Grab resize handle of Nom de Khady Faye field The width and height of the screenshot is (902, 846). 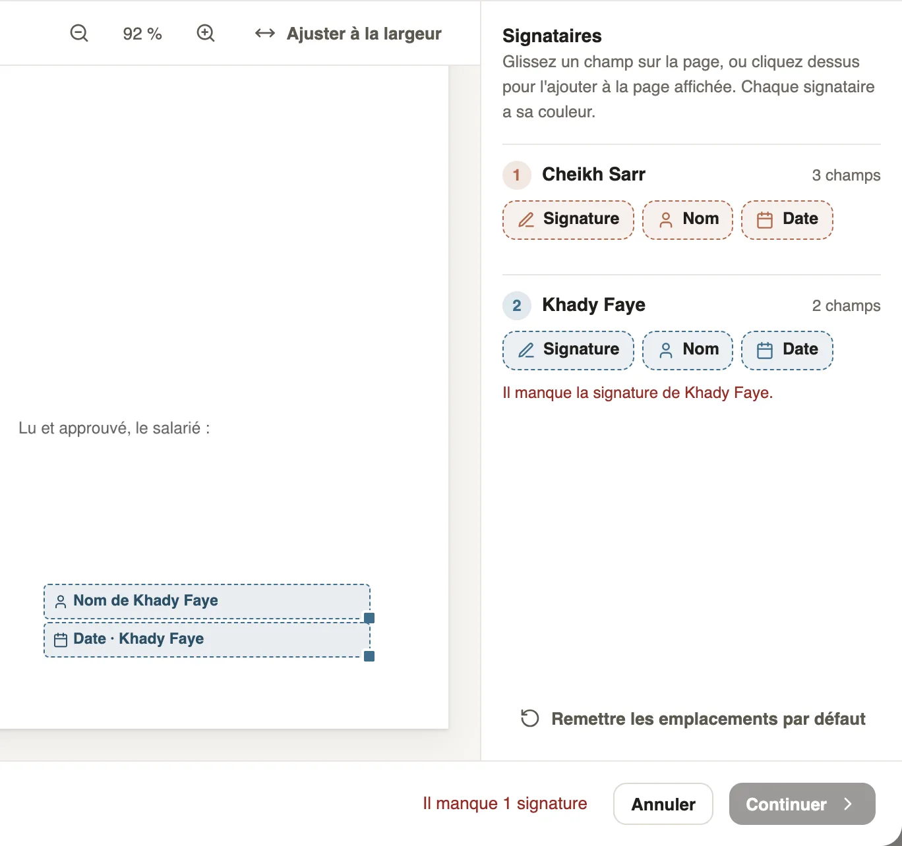(369, 618)
